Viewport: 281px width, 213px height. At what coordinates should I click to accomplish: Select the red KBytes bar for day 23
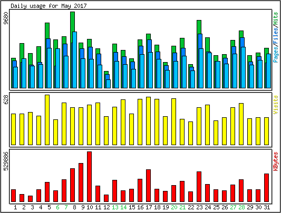pos(199,187)
